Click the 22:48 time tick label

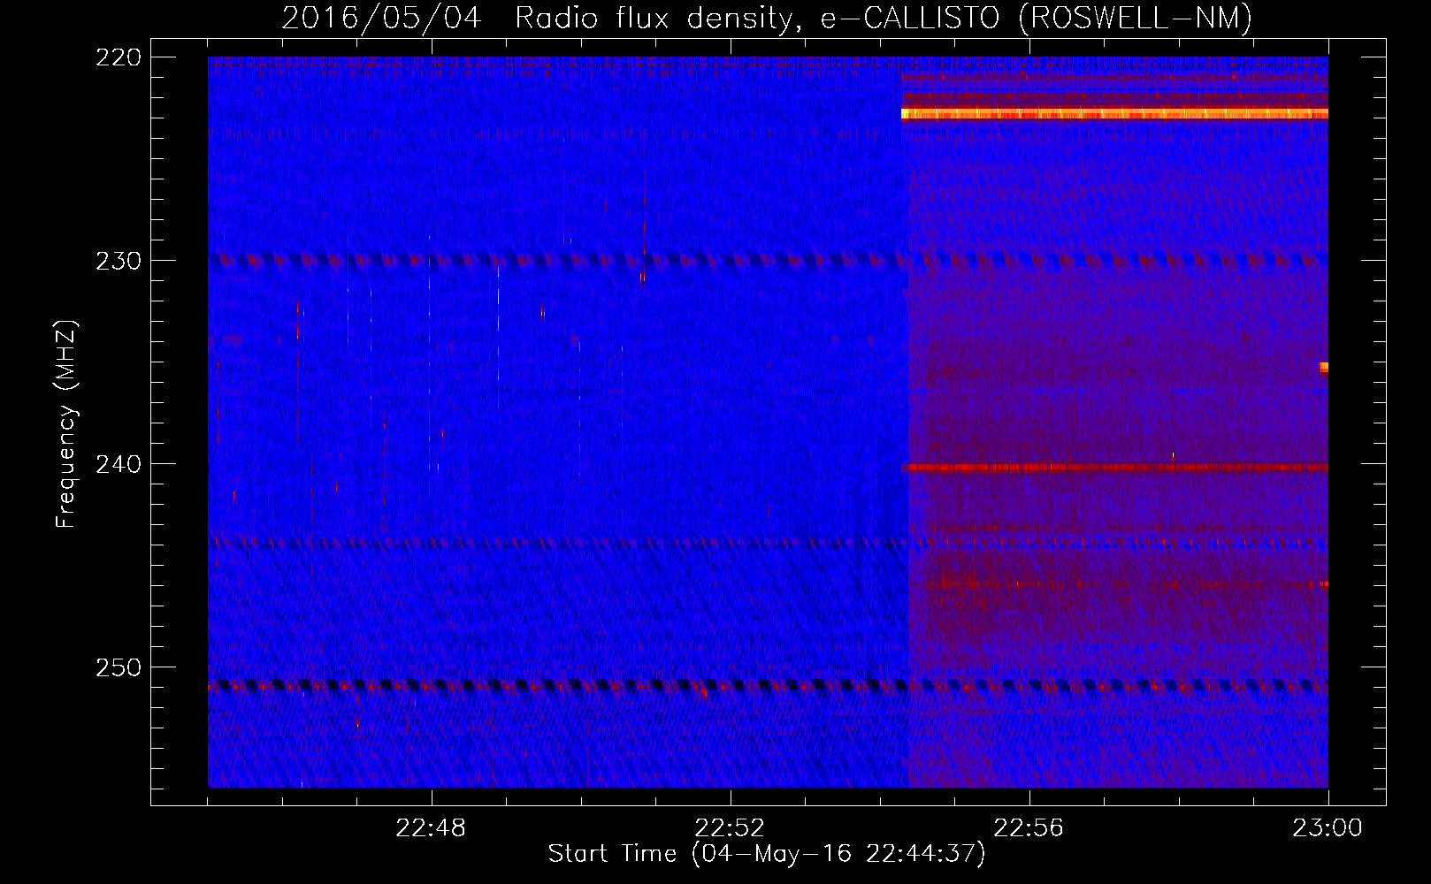coord(432,828)
